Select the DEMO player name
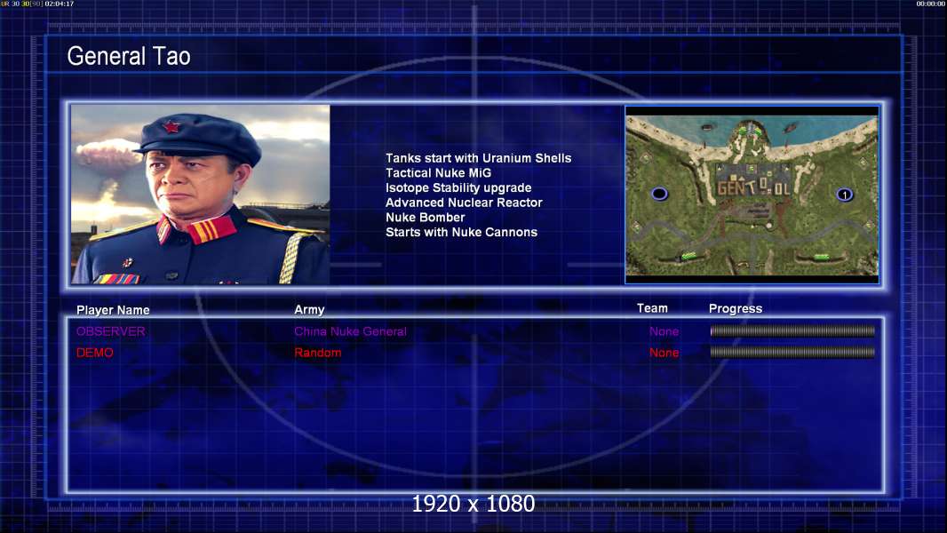Screen dimensions: 947x533 pyautogui.click(x=94, y=353)
